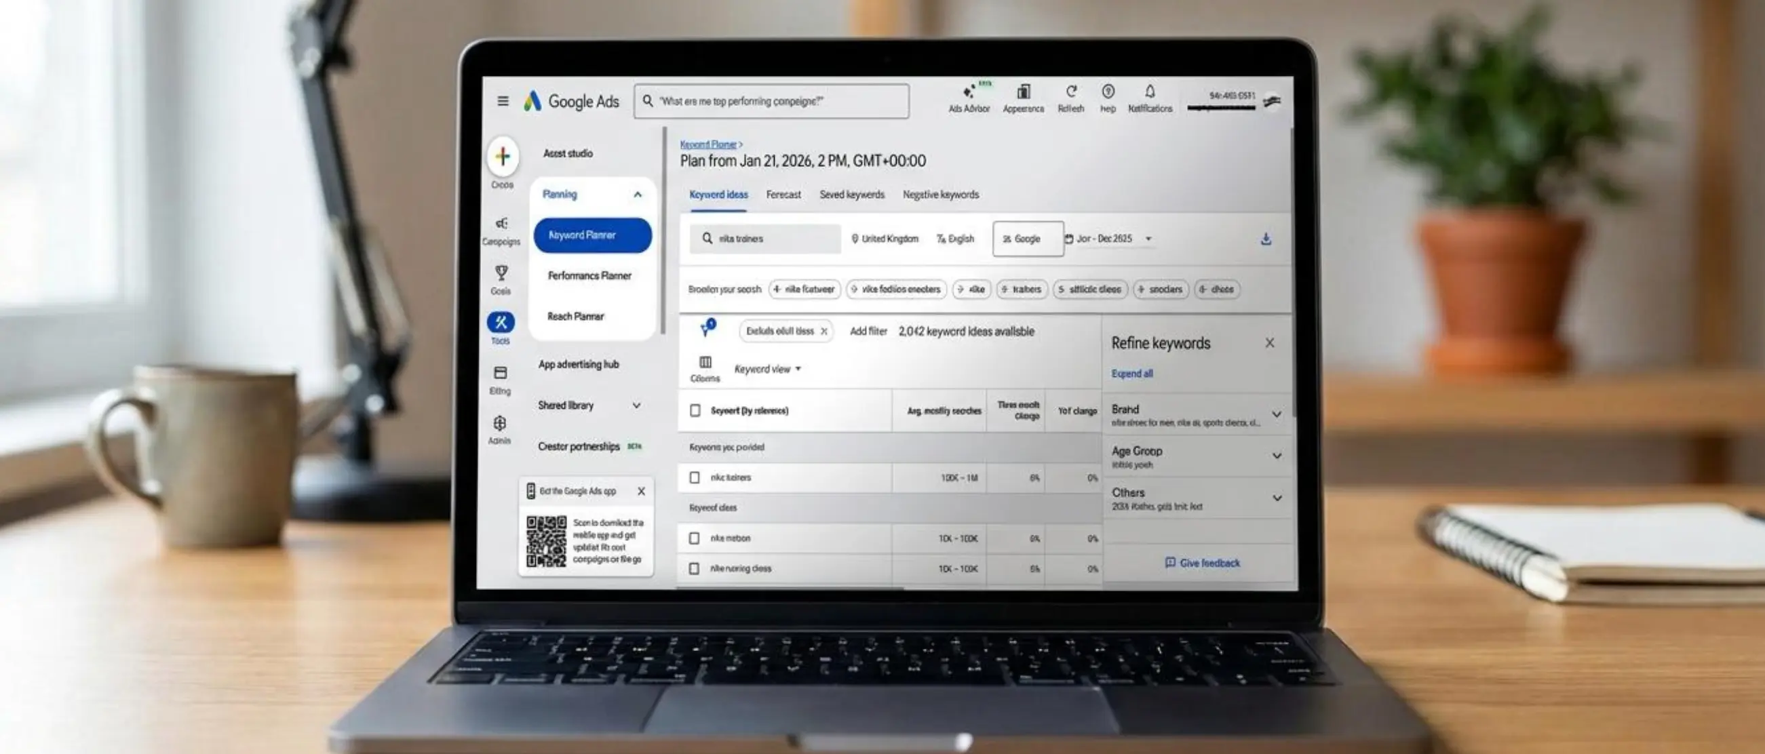Click the Refresh icon
This screenshot has width=1765, height=754.
coord(1071,92)
